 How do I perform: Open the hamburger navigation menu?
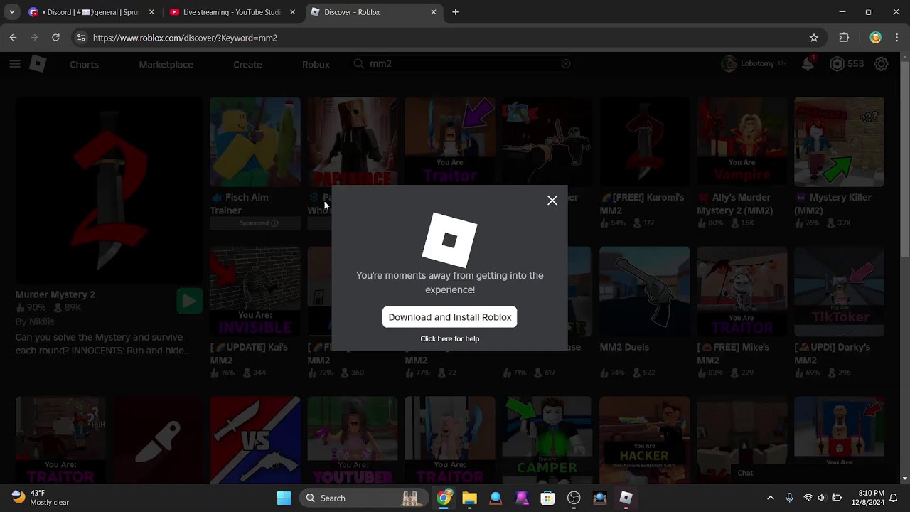pos(15,64)
